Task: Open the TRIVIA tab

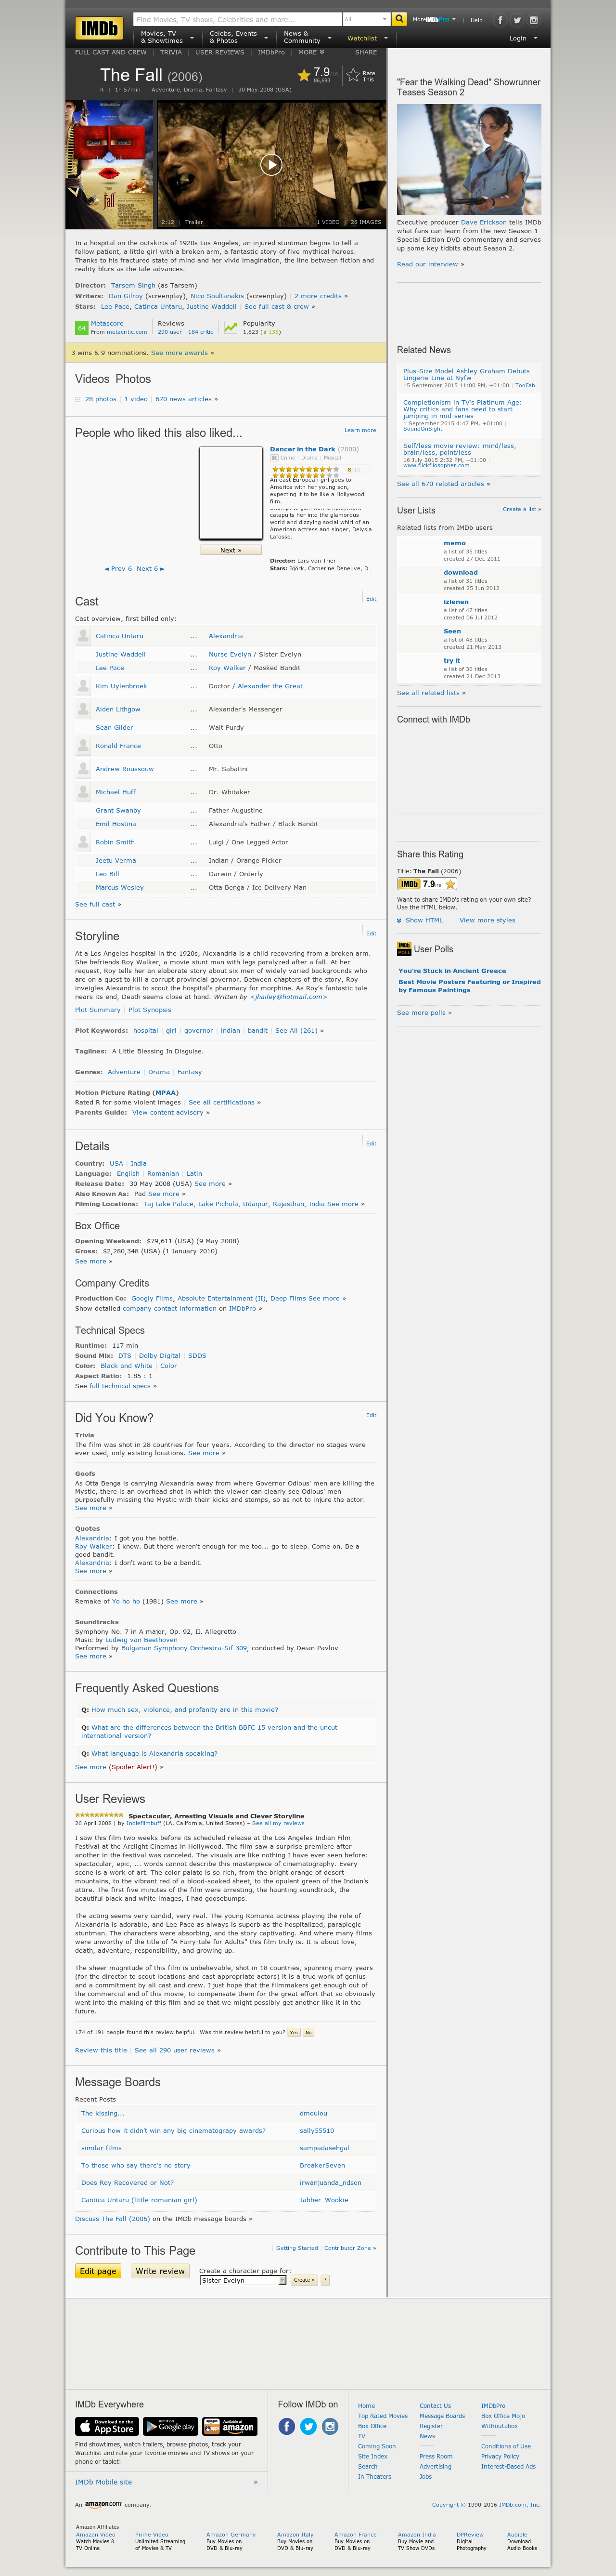Action: 171,52
